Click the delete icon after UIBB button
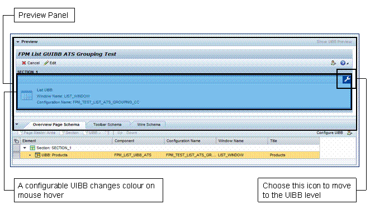370x209 pixels. tap(107, 133)
